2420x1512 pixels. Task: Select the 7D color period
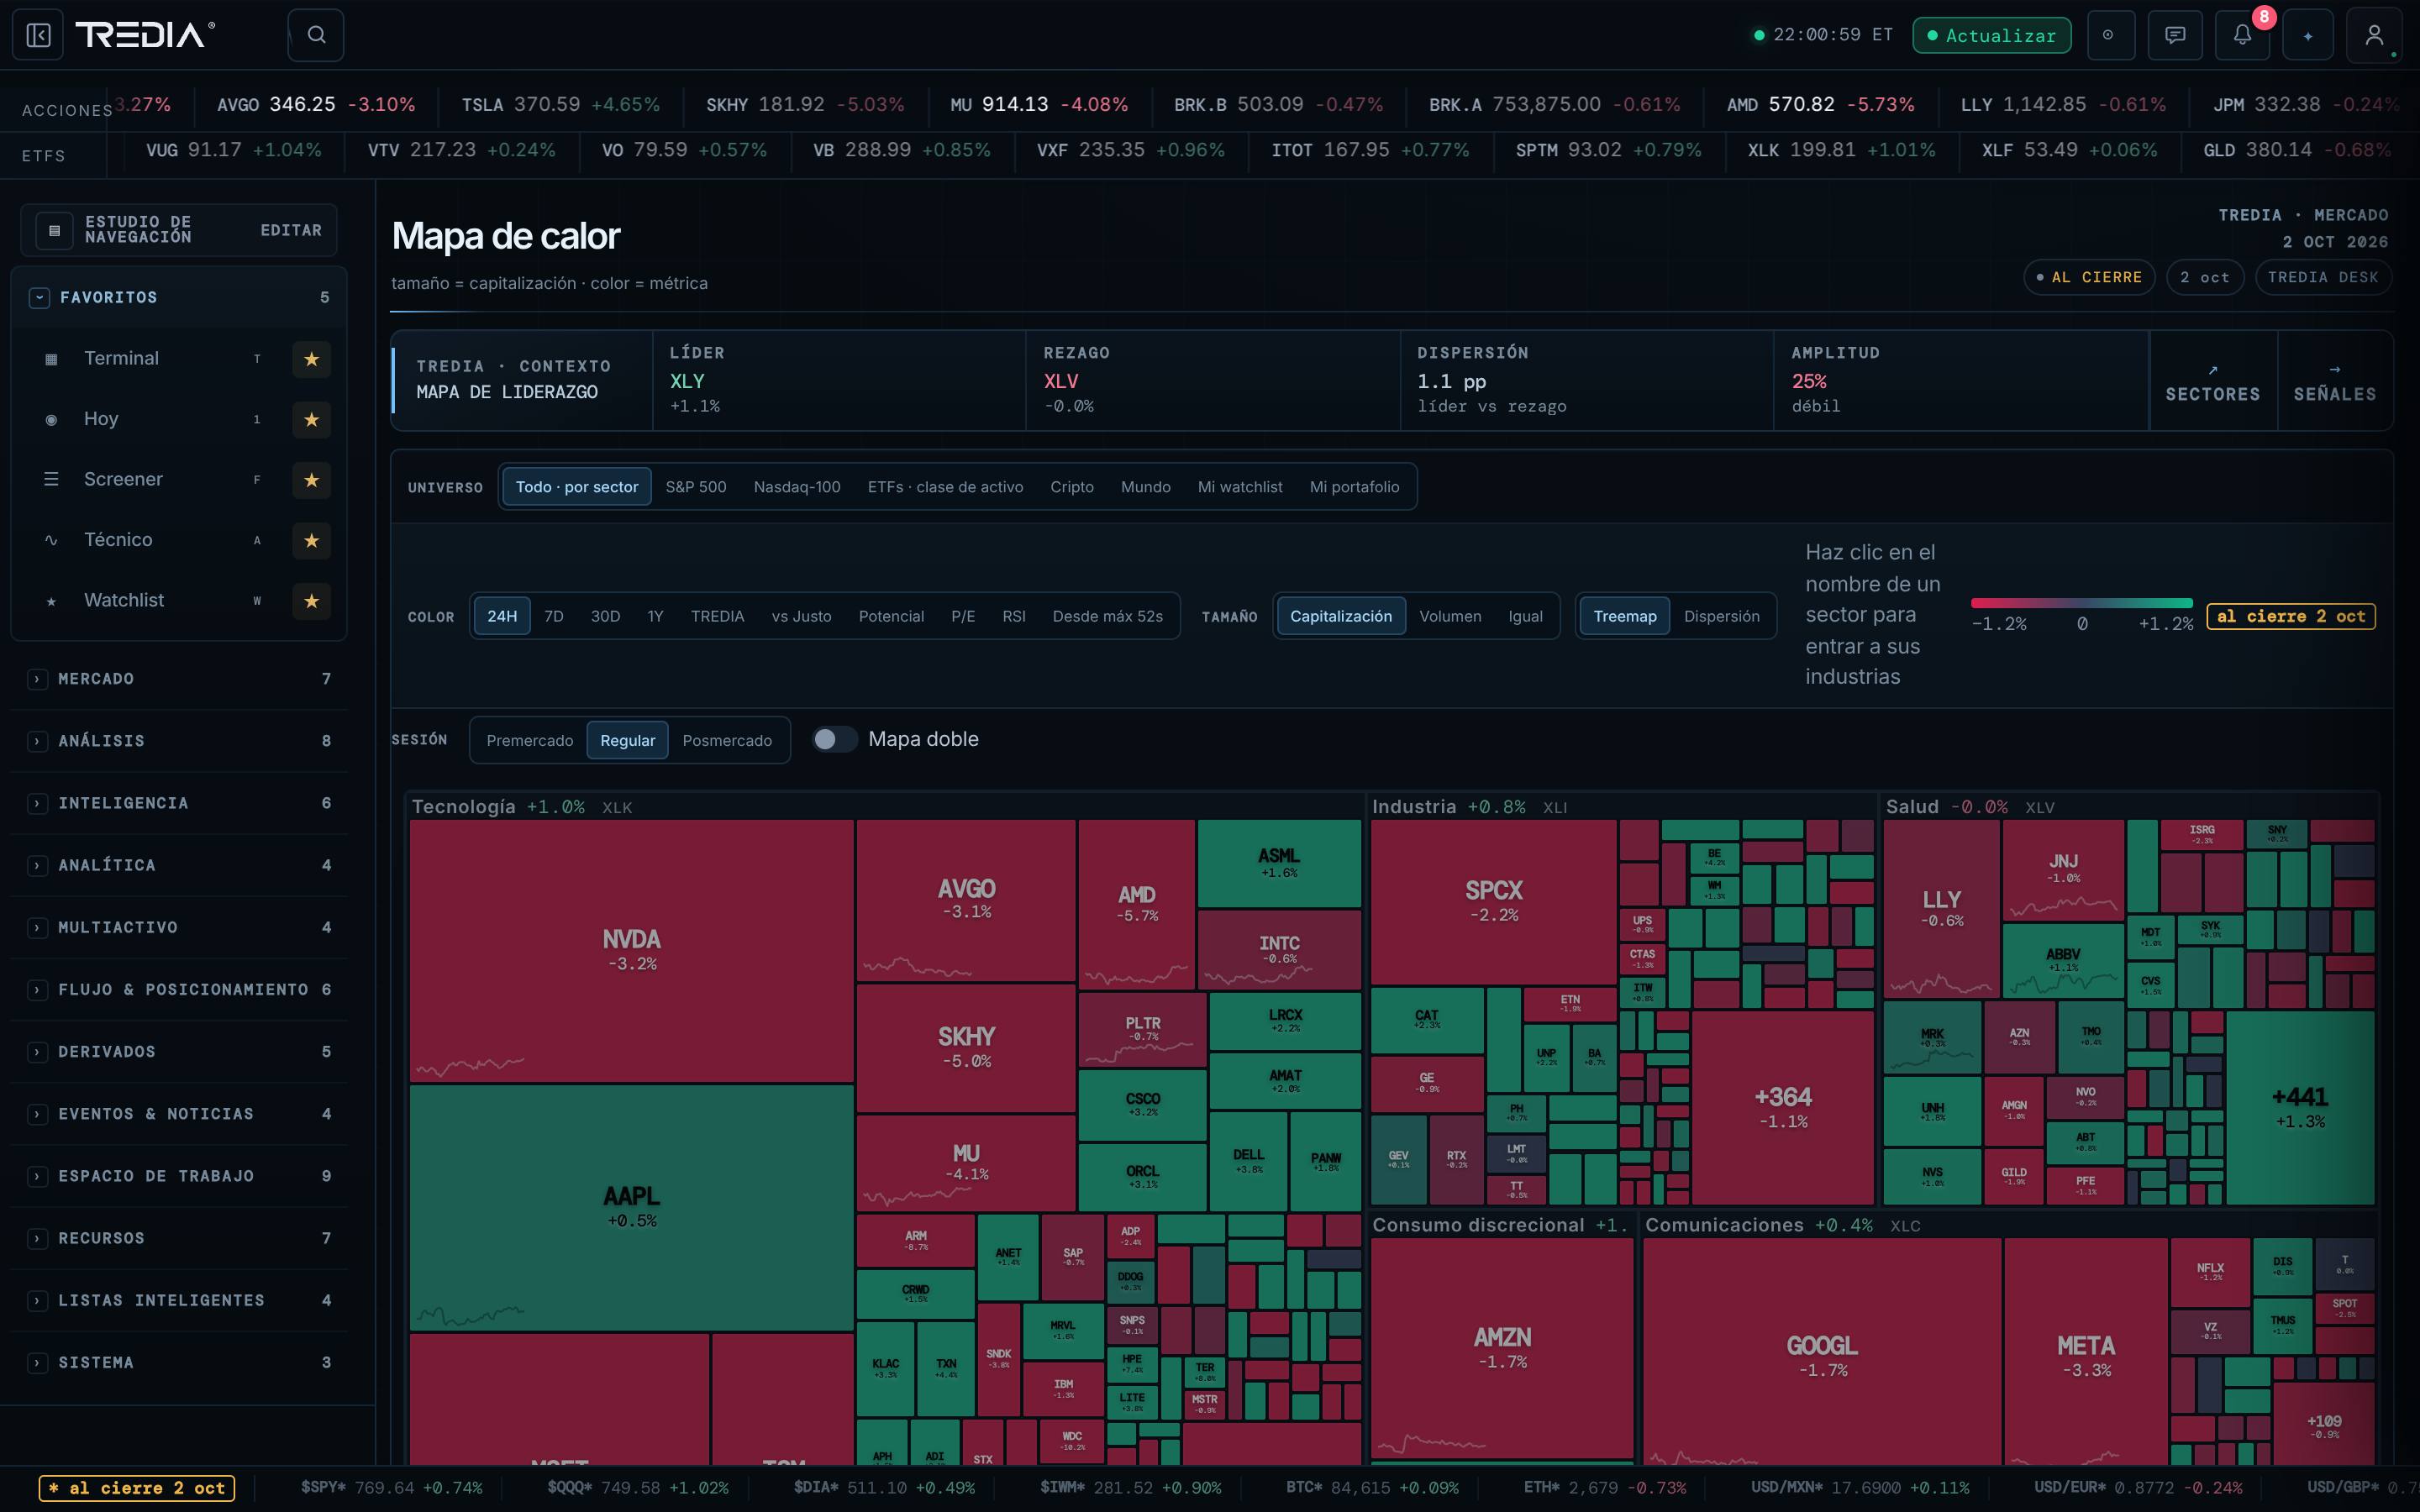(x=554, y=616)
